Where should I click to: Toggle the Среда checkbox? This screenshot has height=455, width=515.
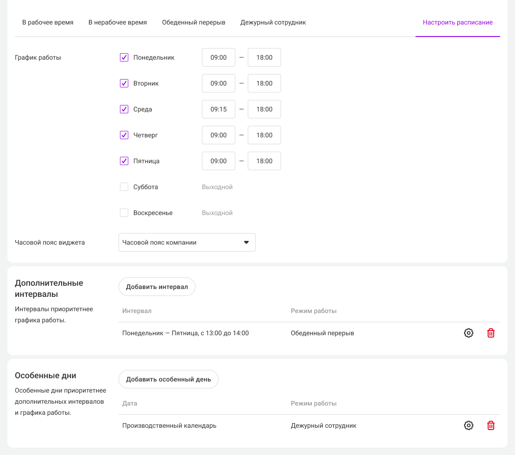(124, 109)
